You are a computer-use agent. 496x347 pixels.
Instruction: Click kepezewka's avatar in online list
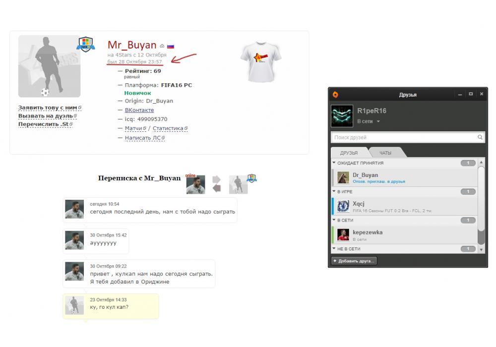point(343,235)
